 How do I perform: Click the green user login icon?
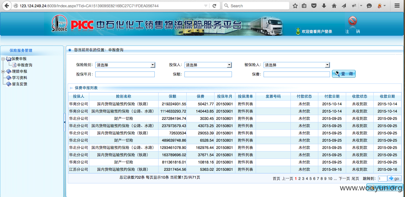(298, 31)
